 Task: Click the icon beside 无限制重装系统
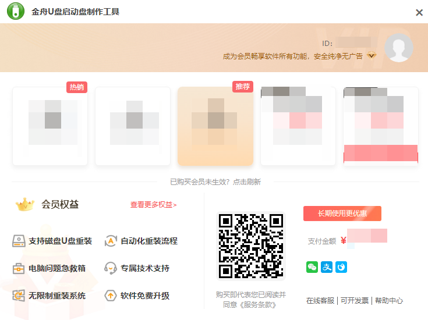[19, 296]
